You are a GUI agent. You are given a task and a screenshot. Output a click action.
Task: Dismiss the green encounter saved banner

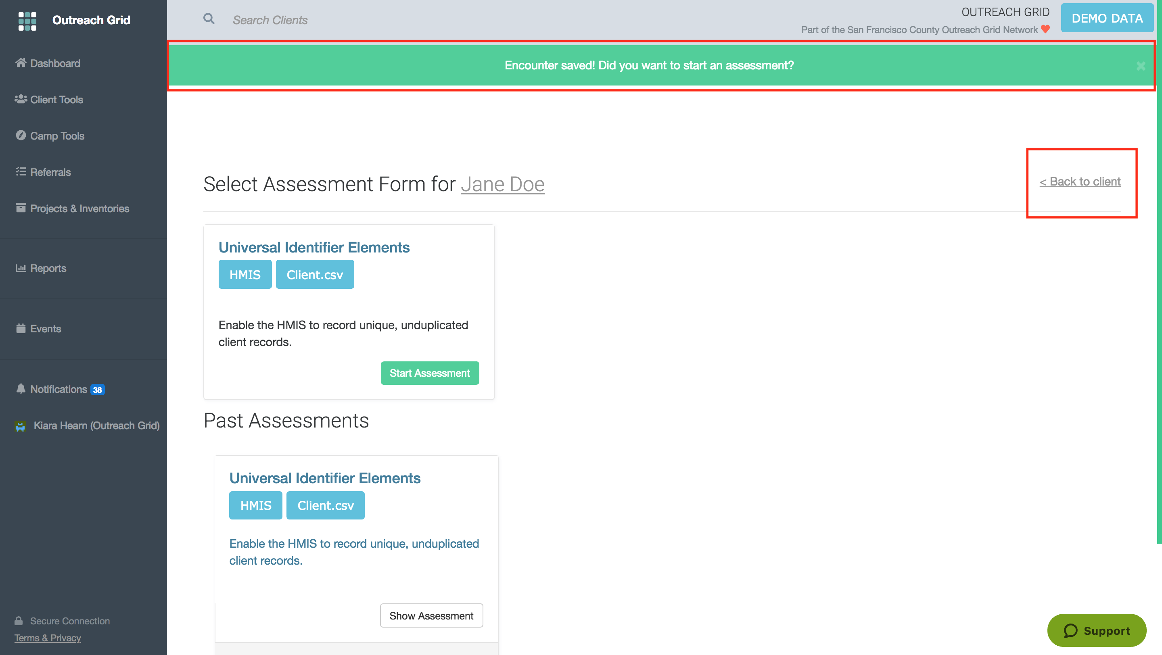click(x=1141, y=66)
